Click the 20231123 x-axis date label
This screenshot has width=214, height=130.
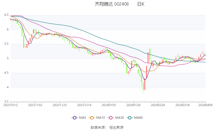point(60,105)
